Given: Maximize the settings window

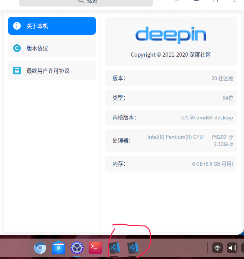Looking at the screenshot, I should pyautogui.click(x=216, y=2).
